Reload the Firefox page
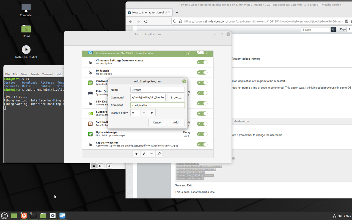This screenshot has height=220, width=352. (x=146, y=21)
